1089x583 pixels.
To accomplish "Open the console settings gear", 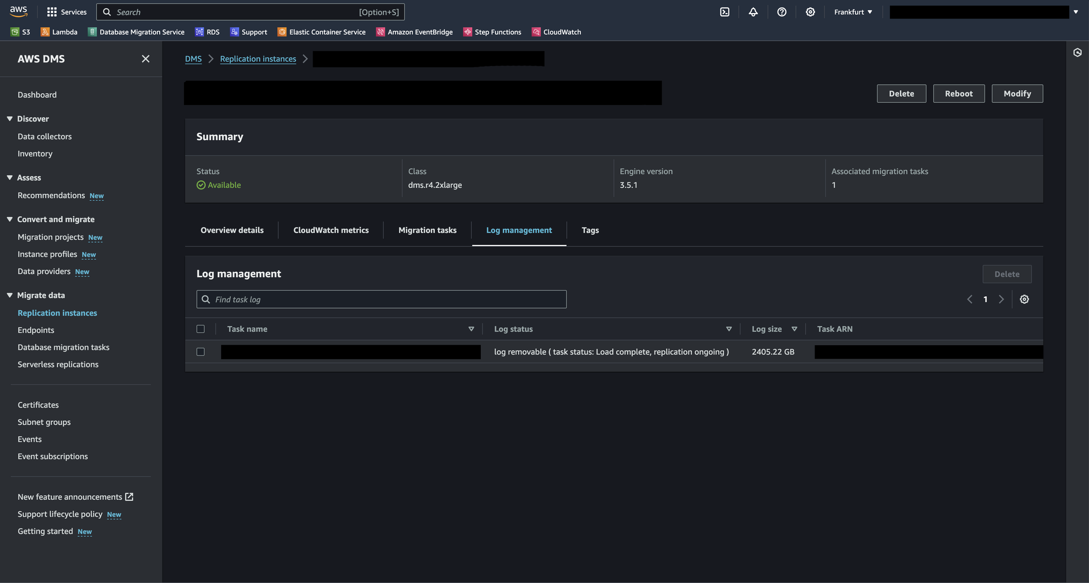I will 810,12.
